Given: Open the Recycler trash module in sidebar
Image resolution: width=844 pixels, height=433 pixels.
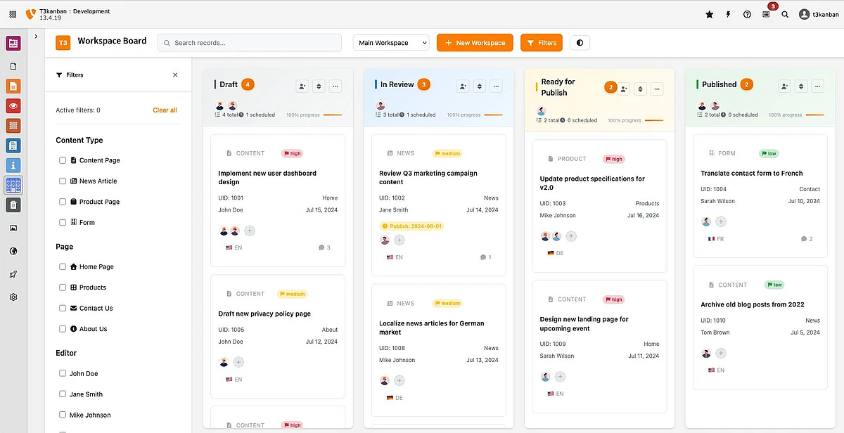Looking at the screenshot, I should (13, 205).
